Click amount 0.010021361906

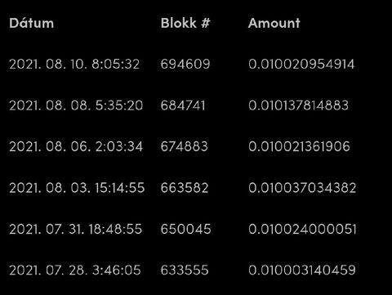299,146
